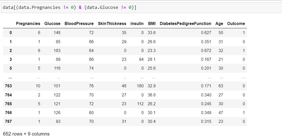Select the Insulin column header

(137, 23)
